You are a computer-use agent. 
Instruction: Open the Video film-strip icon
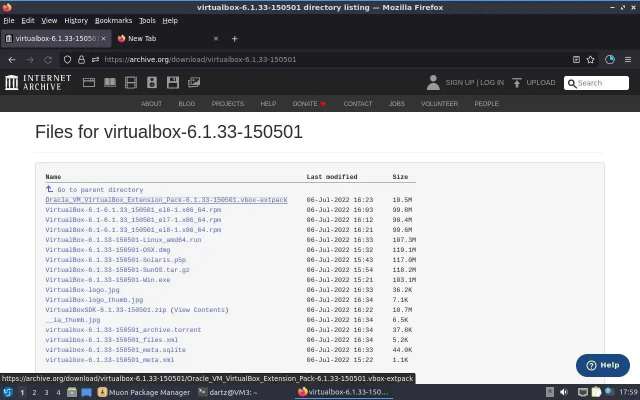pyautogui.click(x=131, y=82)
